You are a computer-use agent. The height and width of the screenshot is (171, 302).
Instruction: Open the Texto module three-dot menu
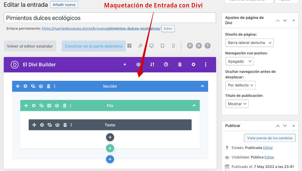pos(71,125)
